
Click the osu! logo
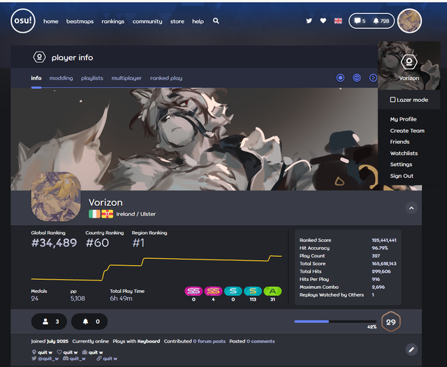[x=23, y=21]
